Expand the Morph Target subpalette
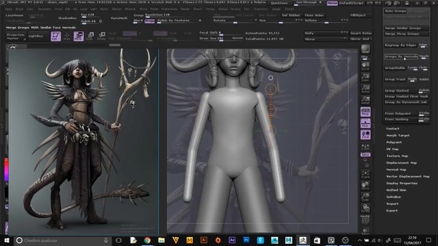The height and width of the screenshot is (246, 438). (x=398, y=135)
